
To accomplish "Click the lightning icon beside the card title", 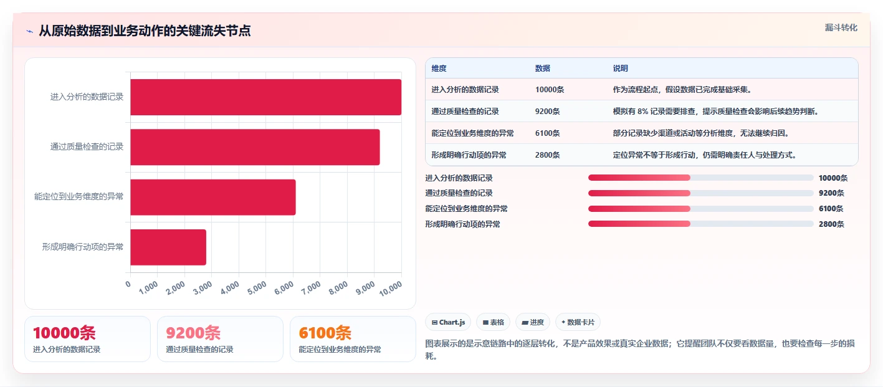I will point(29,31).
